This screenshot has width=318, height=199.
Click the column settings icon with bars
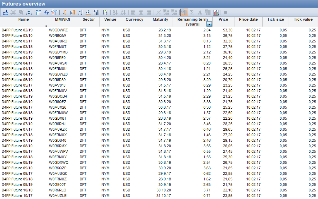pyautogui.click(x=96, y=12)
